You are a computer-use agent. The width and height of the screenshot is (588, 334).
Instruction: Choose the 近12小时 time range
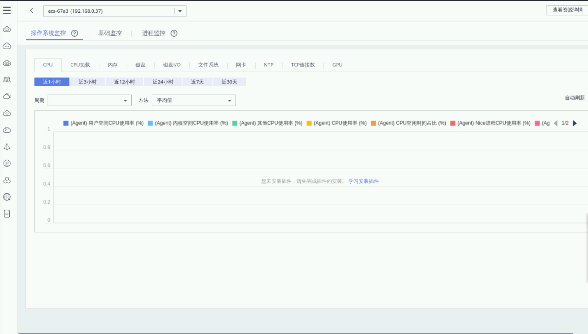[124, 82]
